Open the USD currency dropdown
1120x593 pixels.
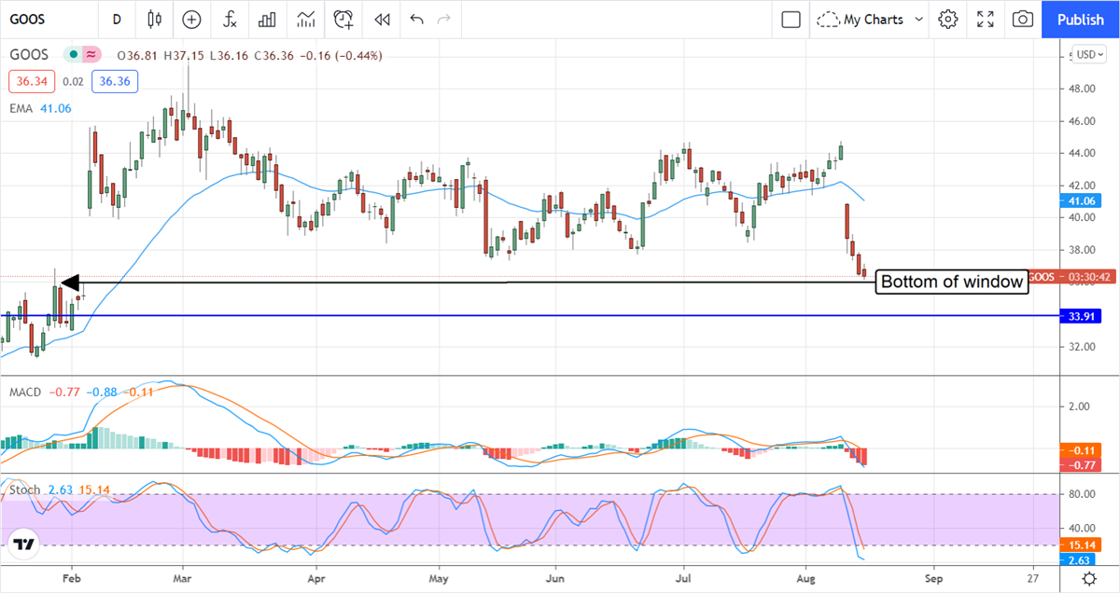[1088, 54]
